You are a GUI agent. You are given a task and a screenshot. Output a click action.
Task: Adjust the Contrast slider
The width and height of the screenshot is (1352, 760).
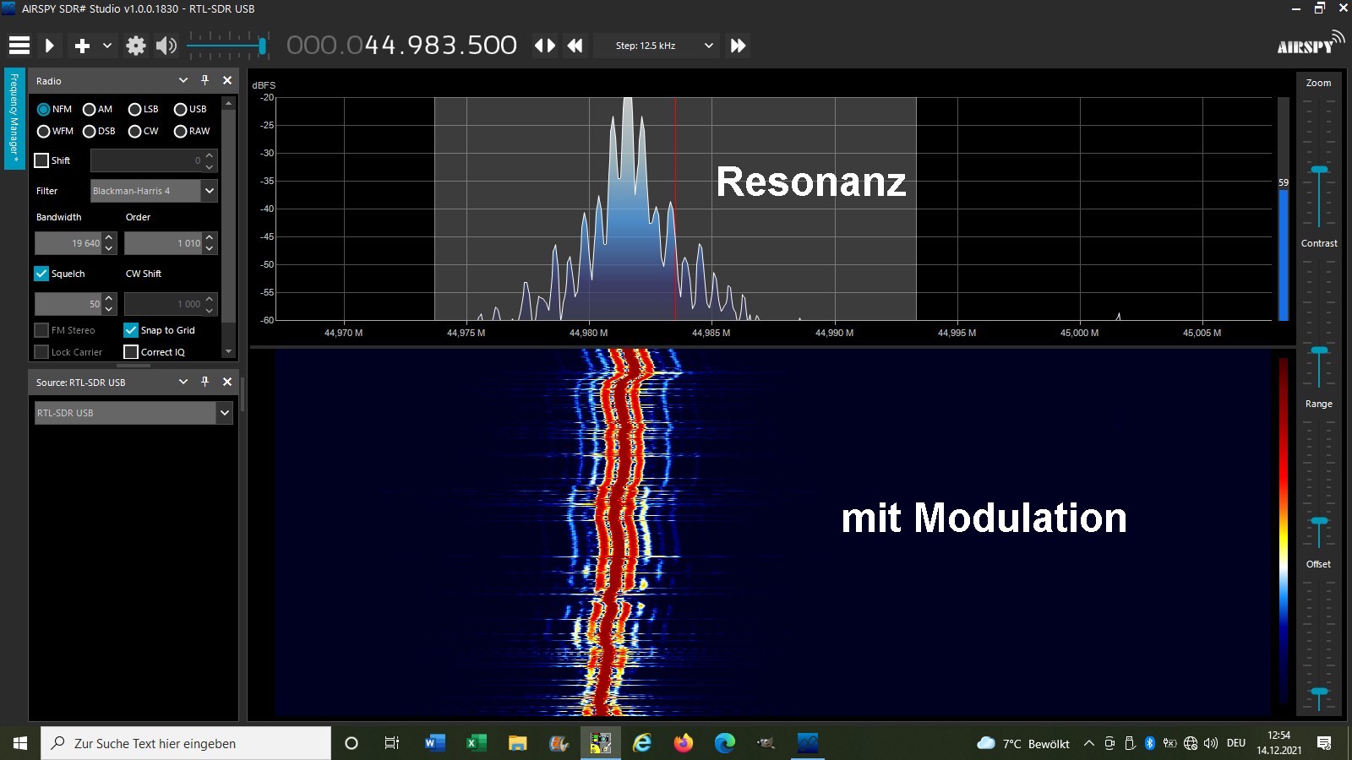click(x=1319, y=350)
